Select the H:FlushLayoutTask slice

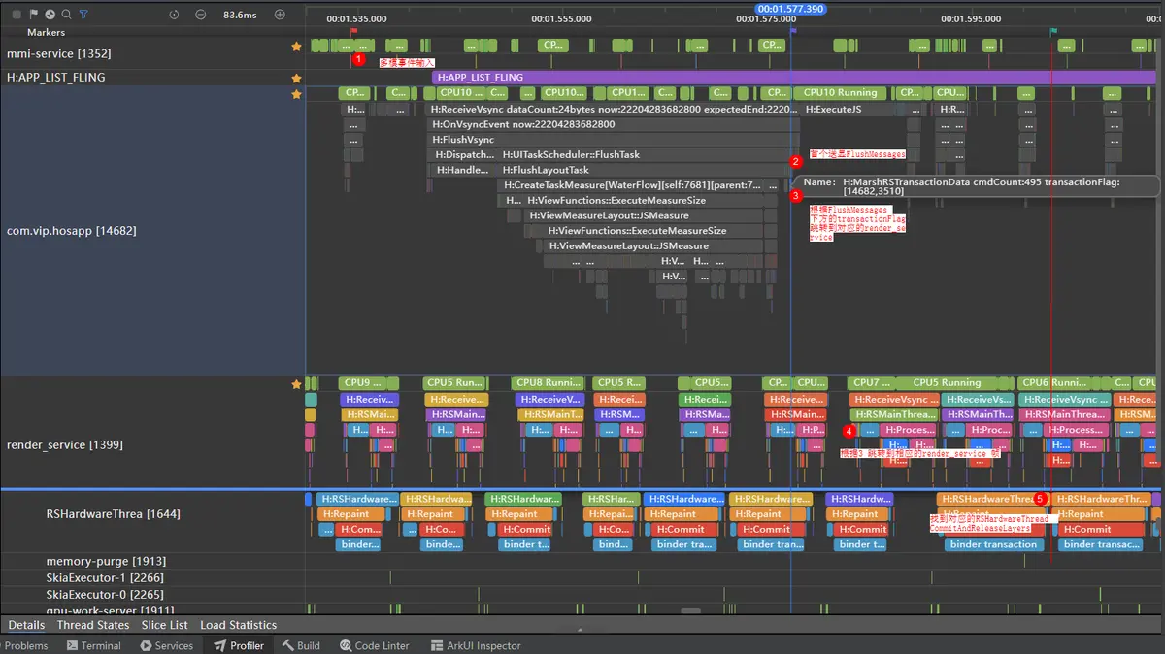pyautogui.click(x=645, y=170)
